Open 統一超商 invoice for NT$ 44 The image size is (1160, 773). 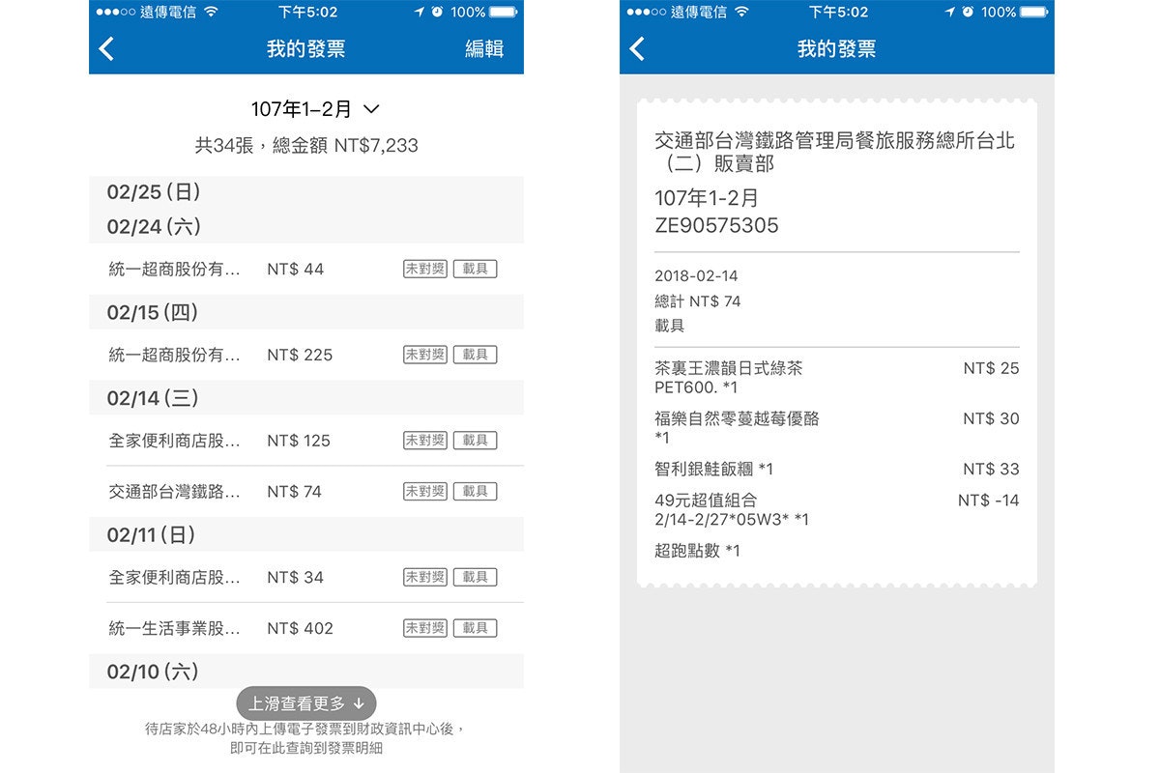[x=306, y=270]
